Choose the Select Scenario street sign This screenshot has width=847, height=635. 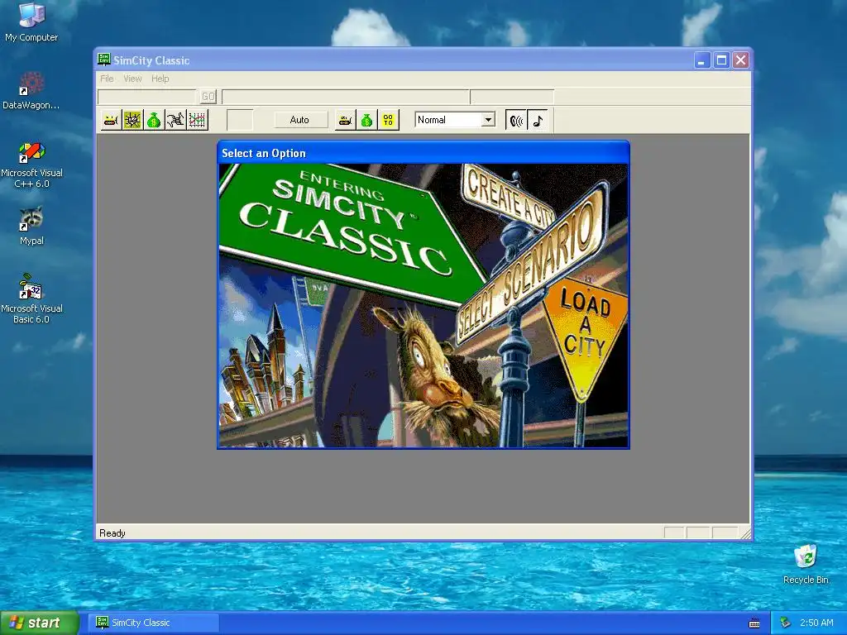click(532, 265)
